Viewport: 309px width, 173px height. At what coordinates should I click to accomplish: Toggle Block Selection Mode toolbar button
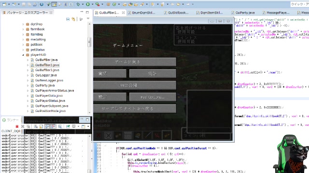click(x=66, y=4)
